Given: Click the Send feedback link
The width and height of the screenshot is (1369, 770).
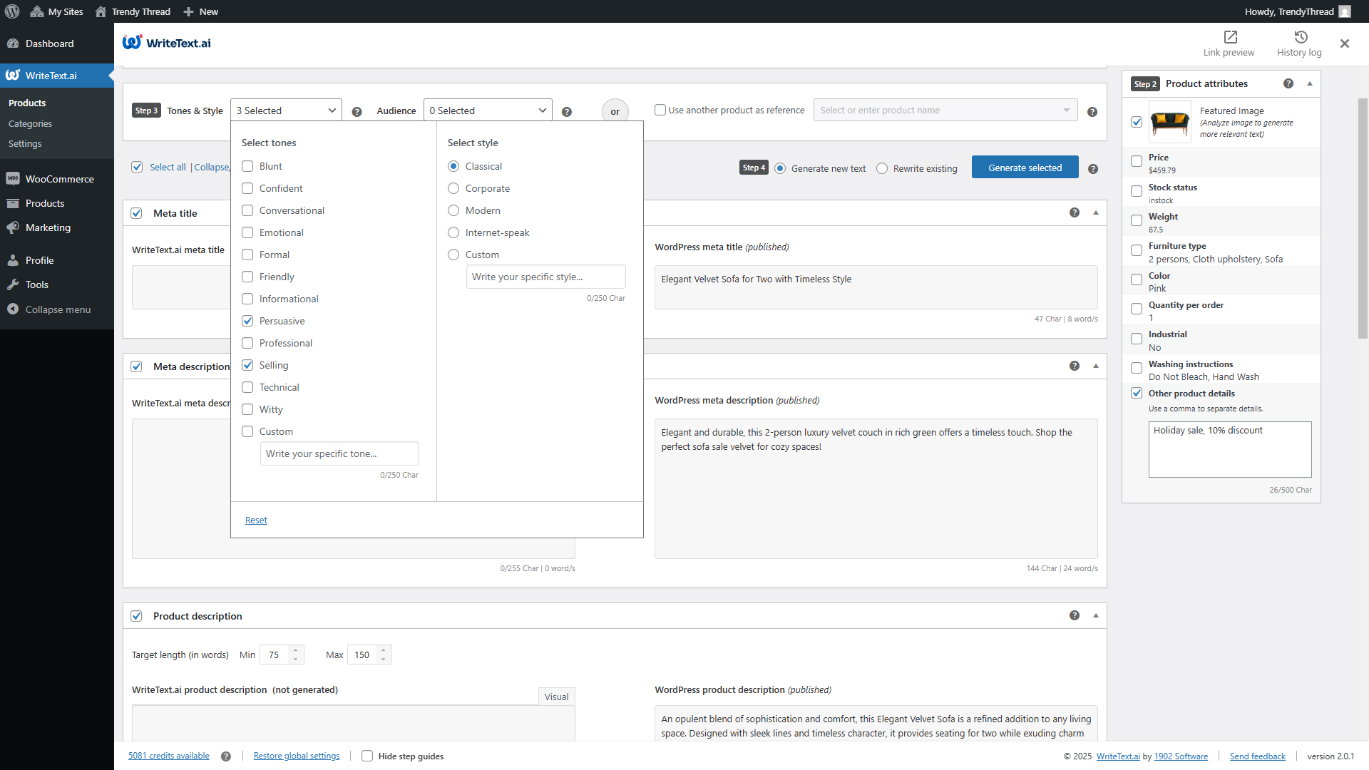Looking at the screenshot, I should [x=1258, y=756].
